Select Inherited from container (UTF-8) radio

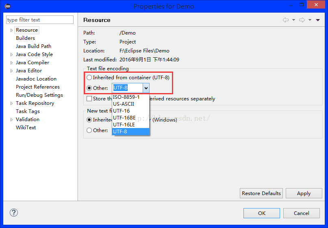(89, 77)
